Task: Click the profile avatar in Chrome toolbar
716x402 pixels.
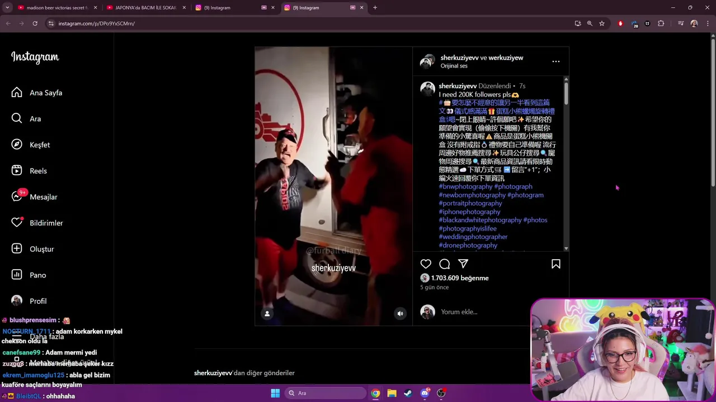Action: (x=694, y=23)
